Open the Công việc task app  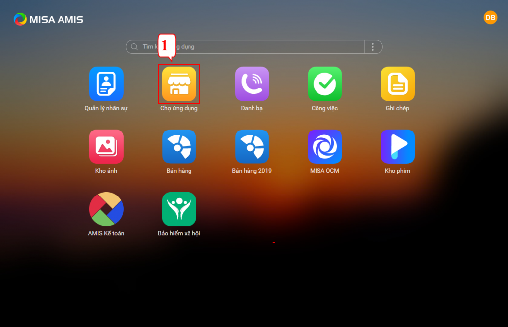pyautogui.click(x=325, y=84)
